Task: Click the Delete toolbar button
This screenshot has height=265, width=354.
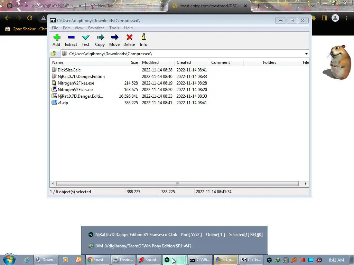Action: coord(129,40)
